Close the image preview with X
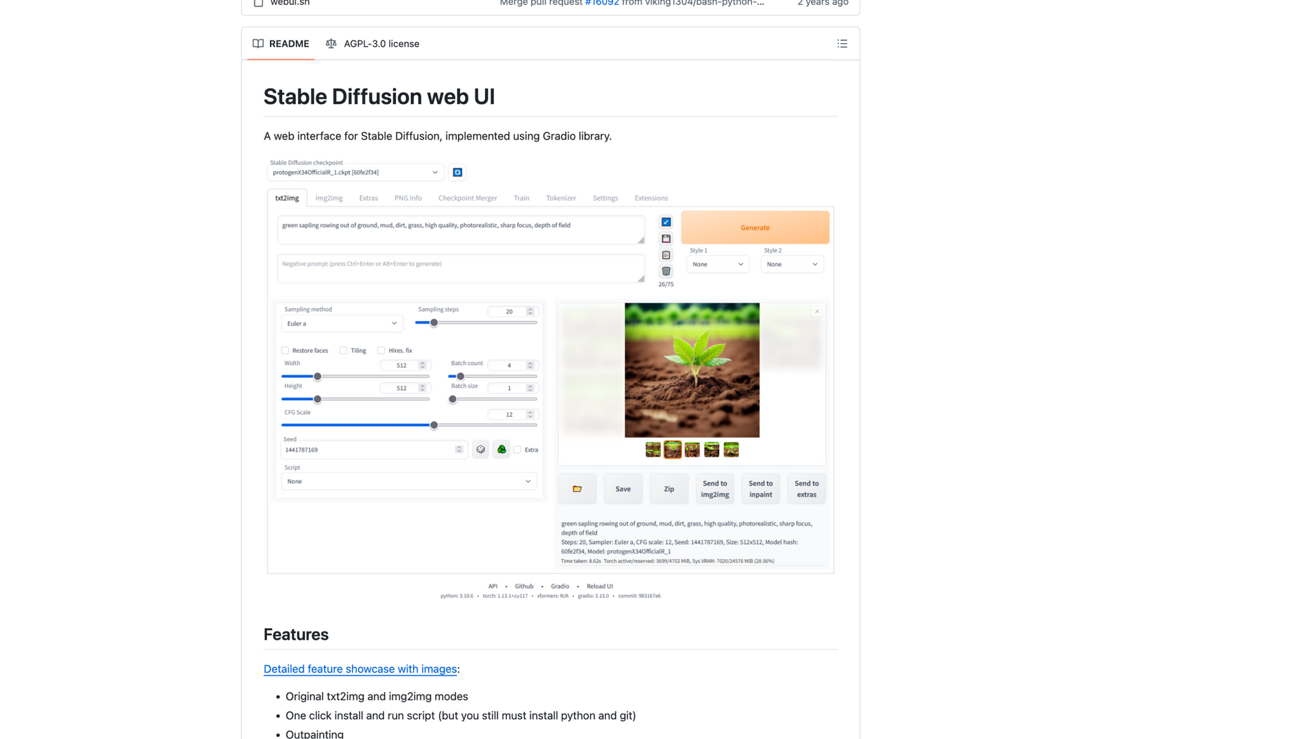The image size is (1315, 739). click(x=817, y=311)
